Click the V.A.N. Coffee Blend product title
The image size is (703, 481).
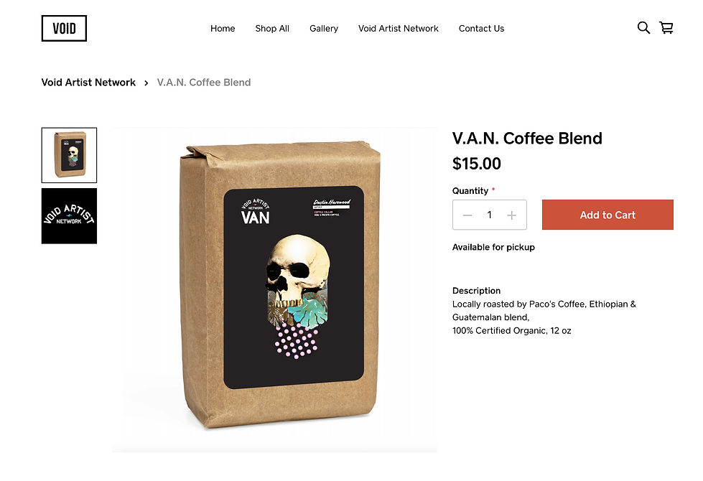click(527, 138)
